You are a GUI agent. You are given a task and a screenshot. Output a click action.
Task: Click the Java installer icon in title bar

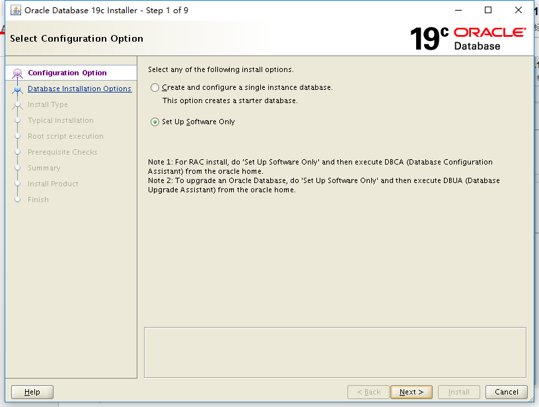pyautogui.click(x=15, y=11)
